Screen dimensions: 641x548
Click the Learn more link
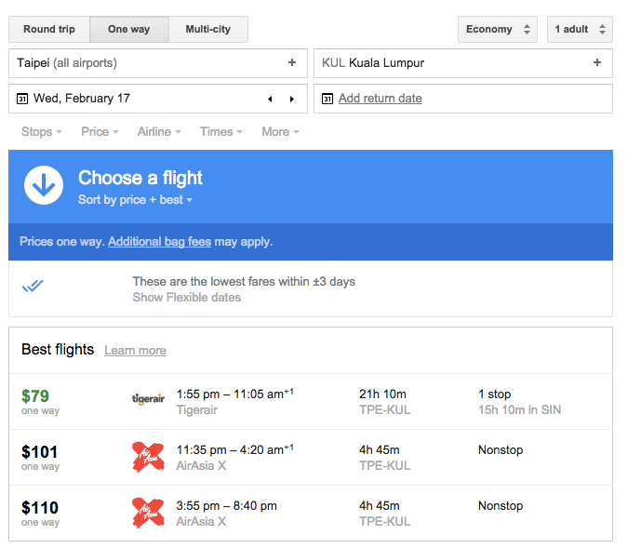135,351
